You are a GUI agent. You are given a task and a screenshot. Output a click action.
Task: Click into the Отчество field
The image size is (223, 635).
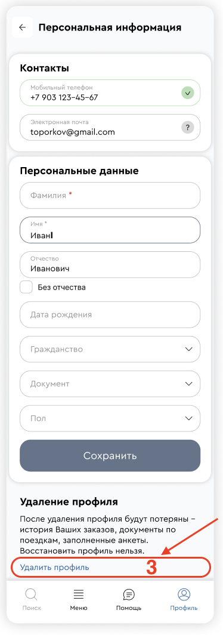coord(110,264)
